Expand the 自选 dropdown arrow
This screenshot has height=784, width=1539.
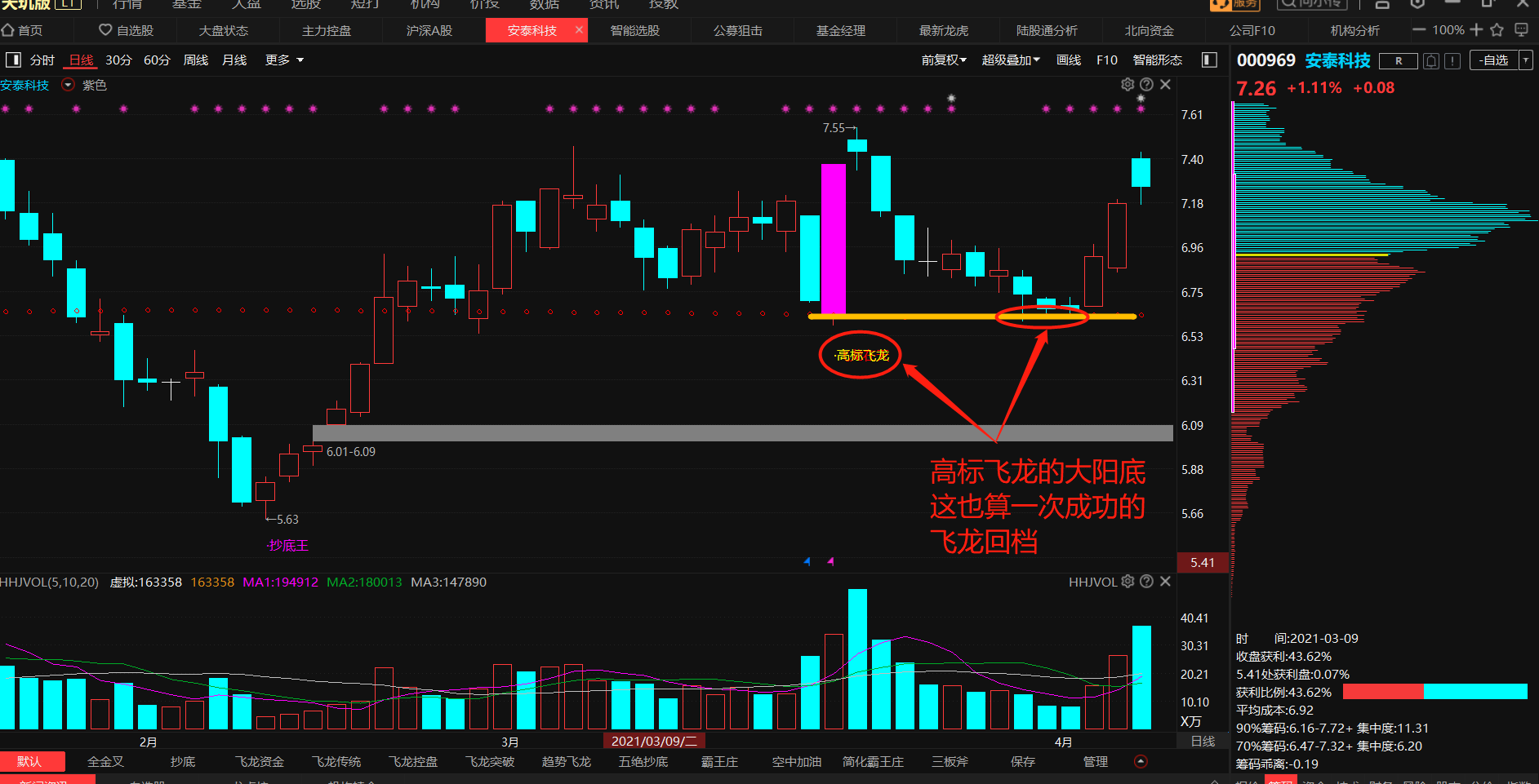coord(1525,60)
